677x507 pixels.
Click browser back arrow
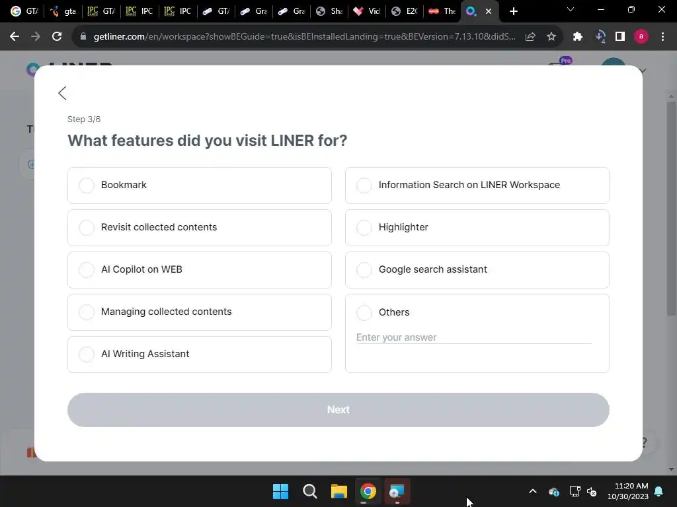pyautogui.click(x=15, y=37)
